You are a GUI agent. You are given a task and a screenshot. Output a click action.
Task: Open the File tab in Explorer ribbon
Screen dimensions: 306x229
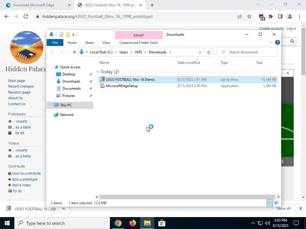[55, 43]
